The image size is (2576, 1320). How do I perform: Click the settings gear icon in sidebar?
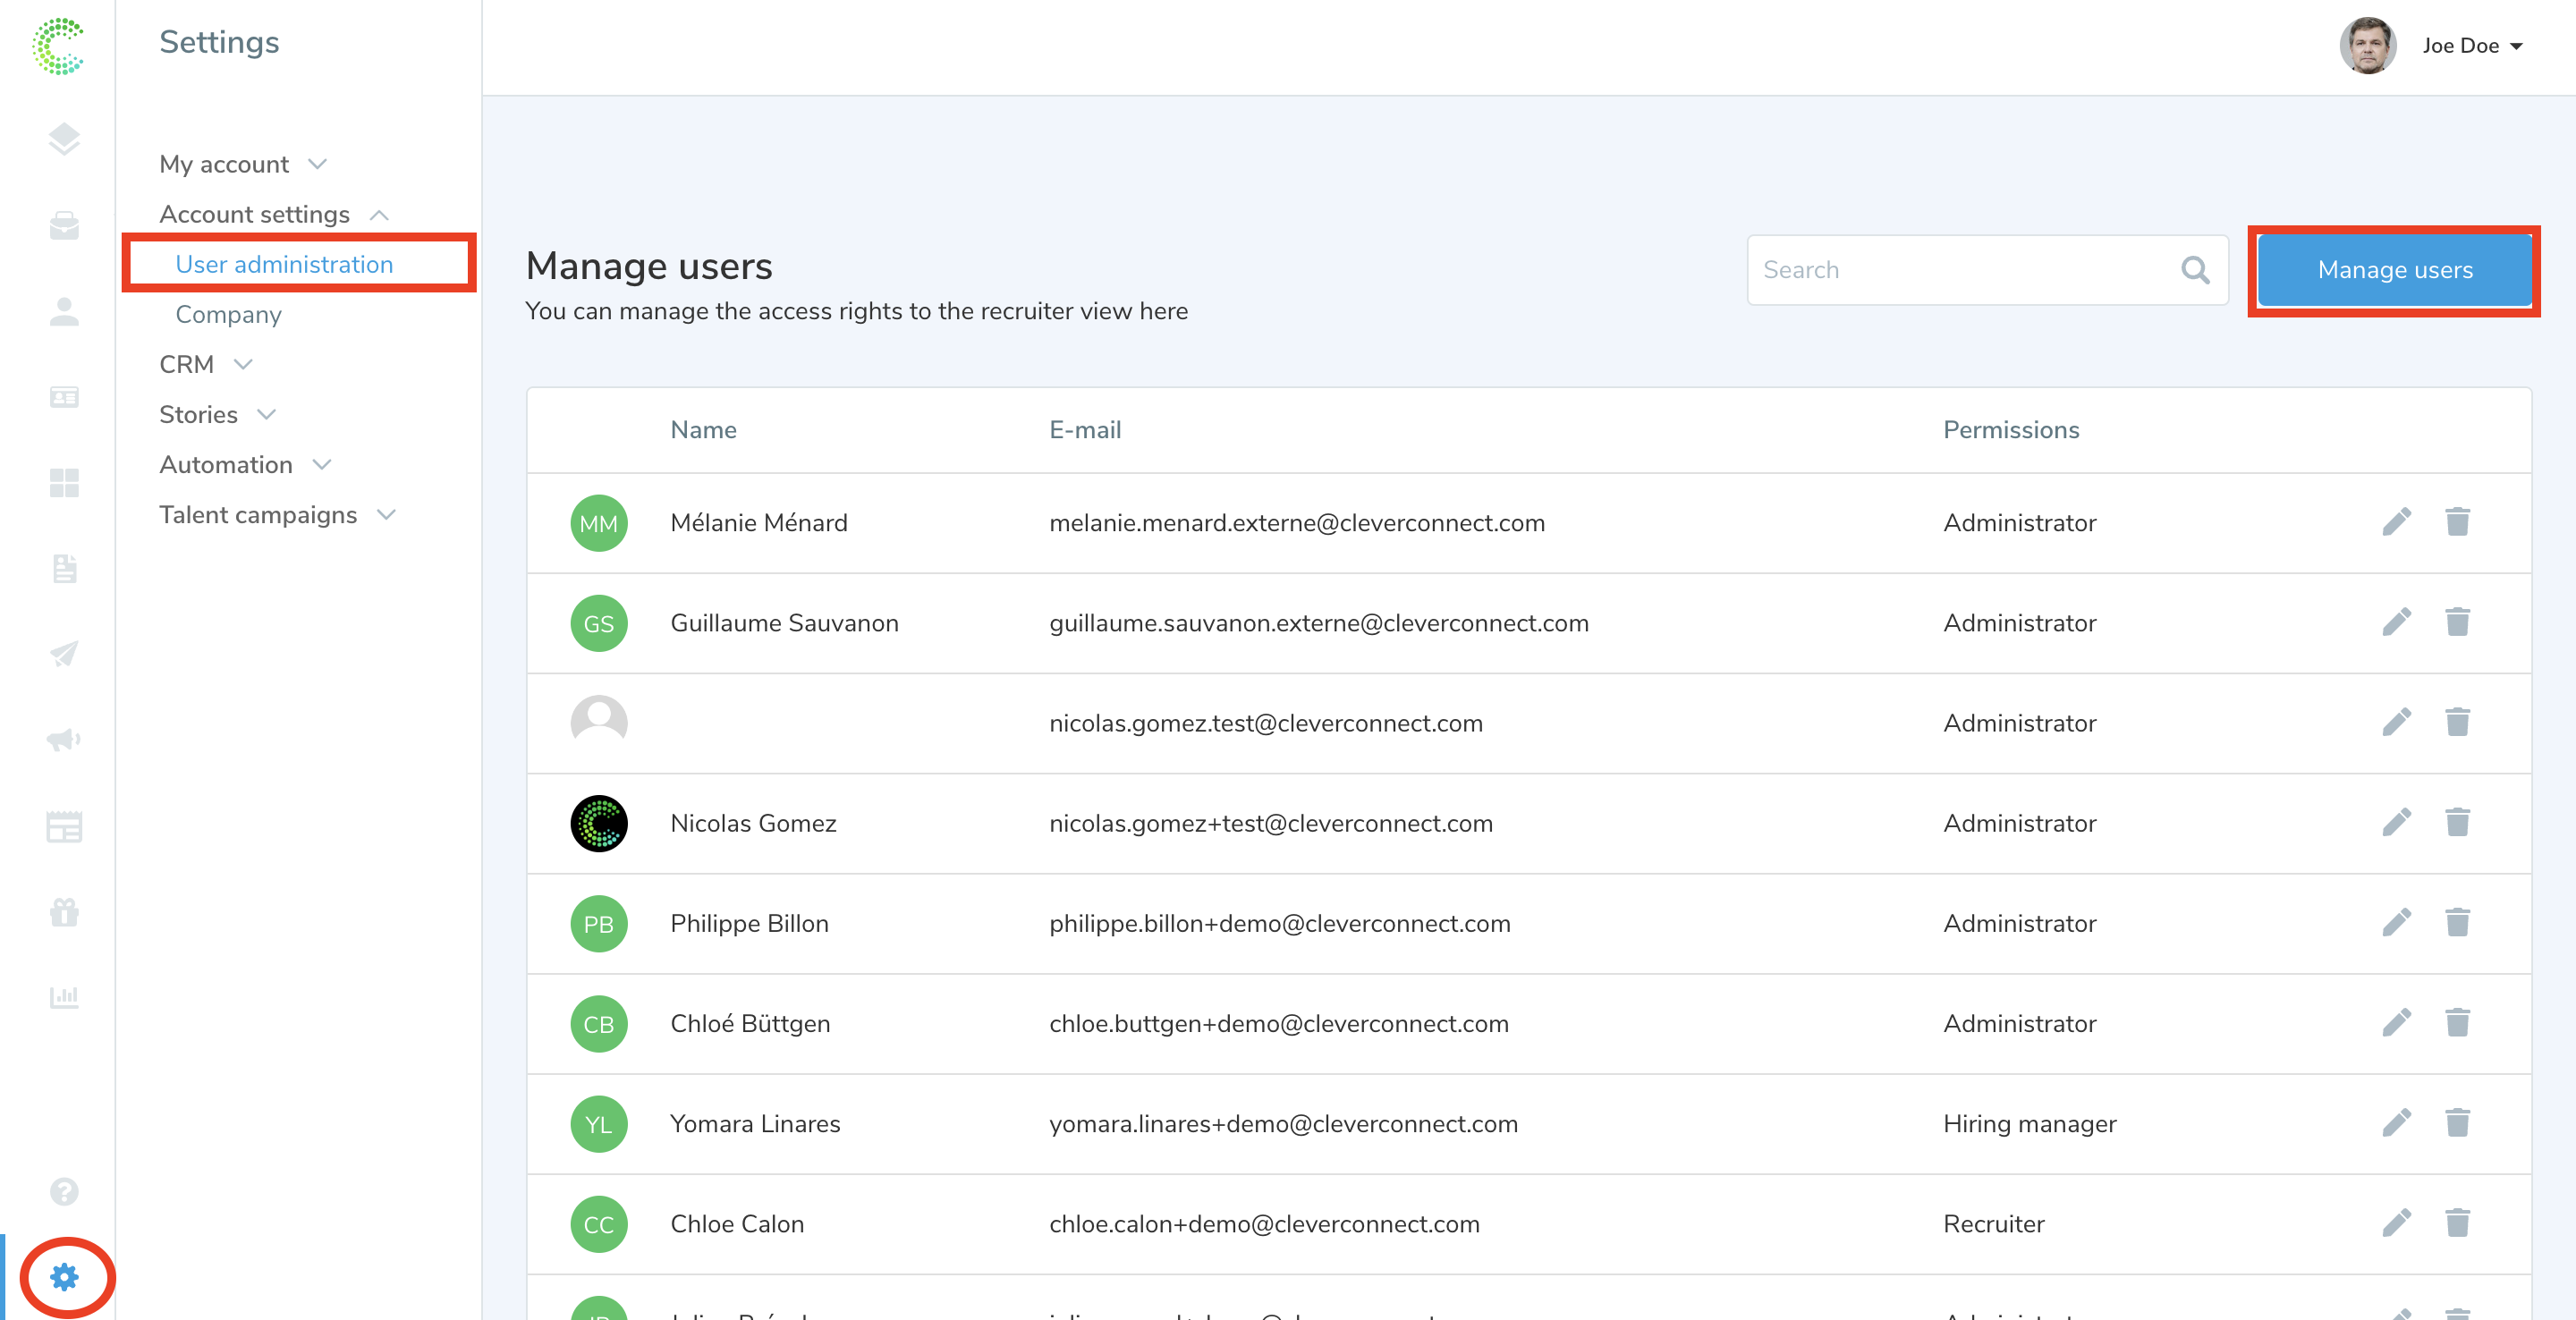click(x=64, y=1277)
